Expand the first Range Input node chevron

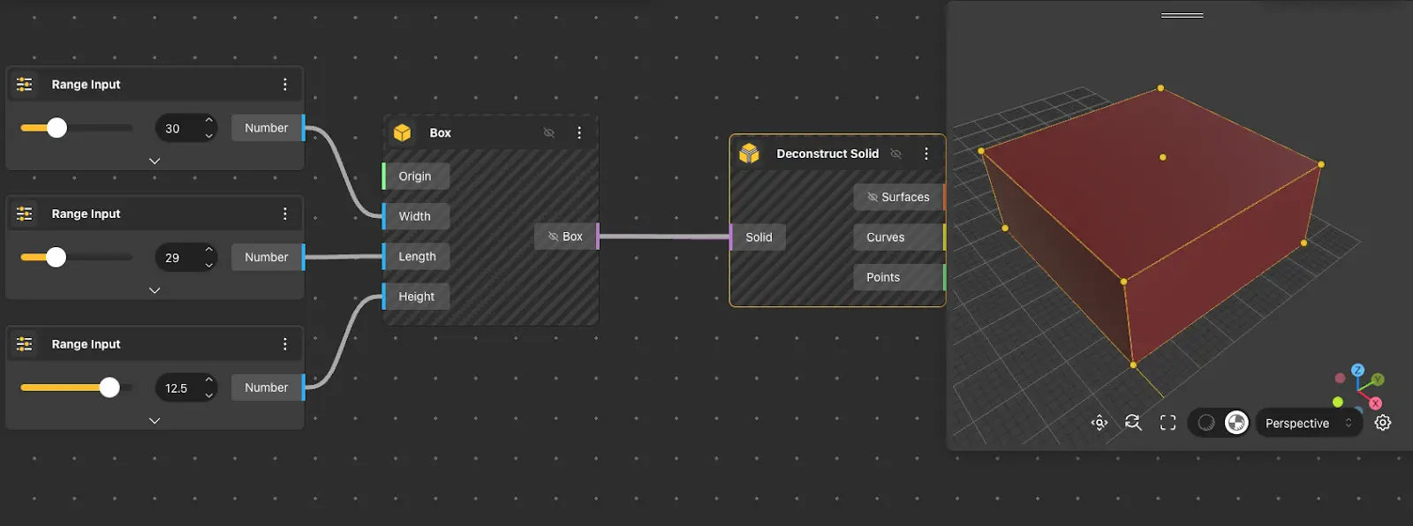155,161
